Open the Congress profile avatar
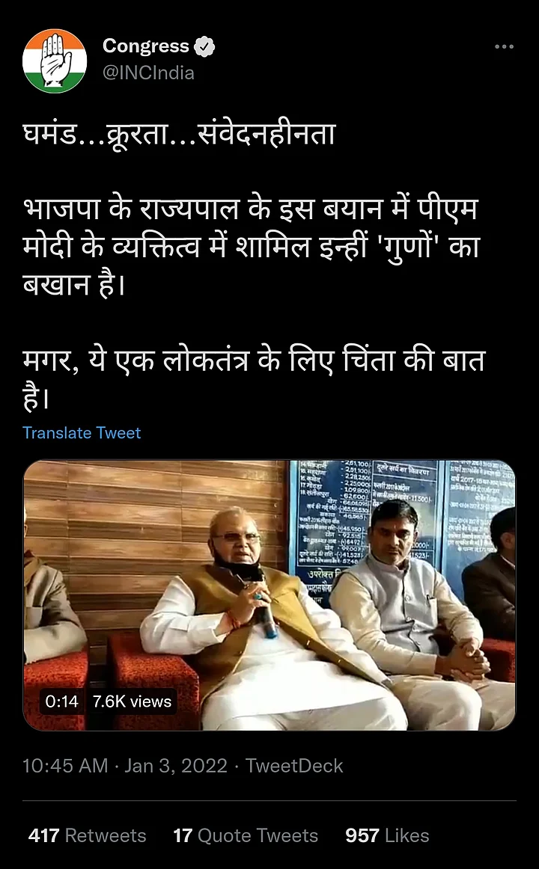The height and width of the screenshot is (869, 539). coord(55,61)
